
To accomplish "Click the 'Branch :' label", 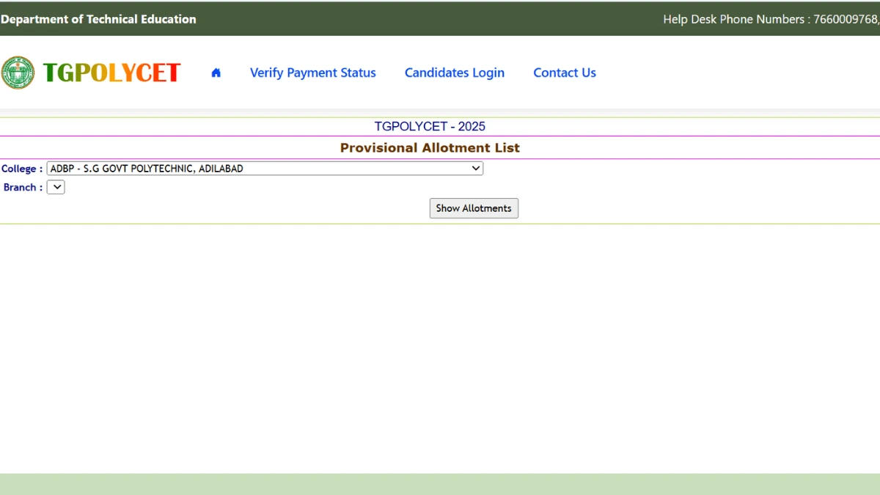I will tap(23, 188).
